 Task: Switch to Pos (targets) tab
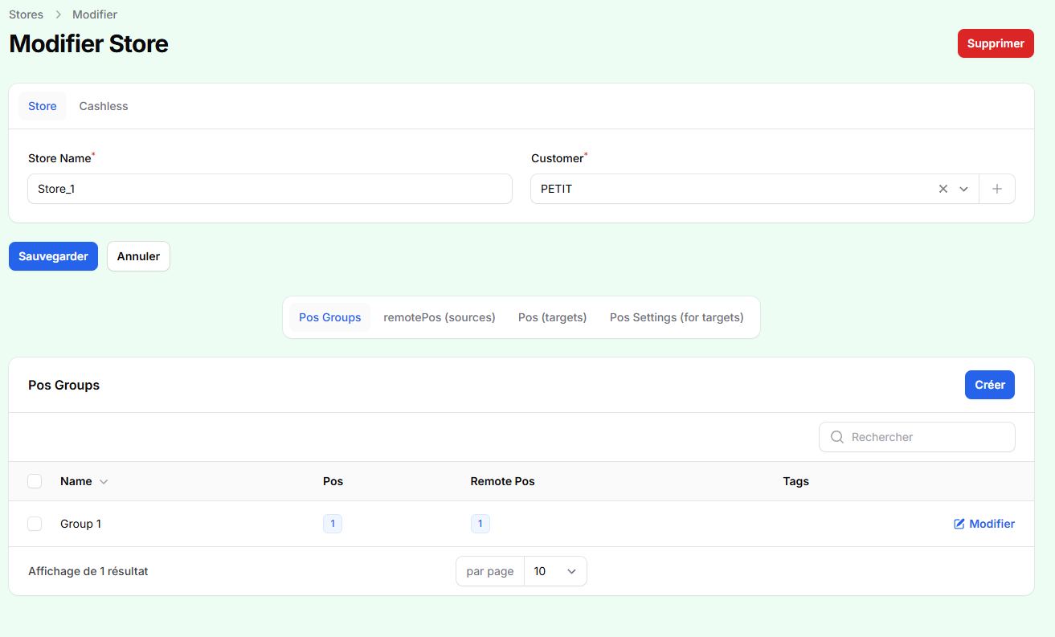(553, 317)
